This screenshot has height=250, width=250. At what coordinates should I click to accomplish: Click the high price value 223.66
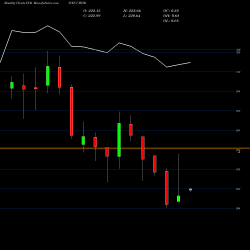[x=134, y=11]
